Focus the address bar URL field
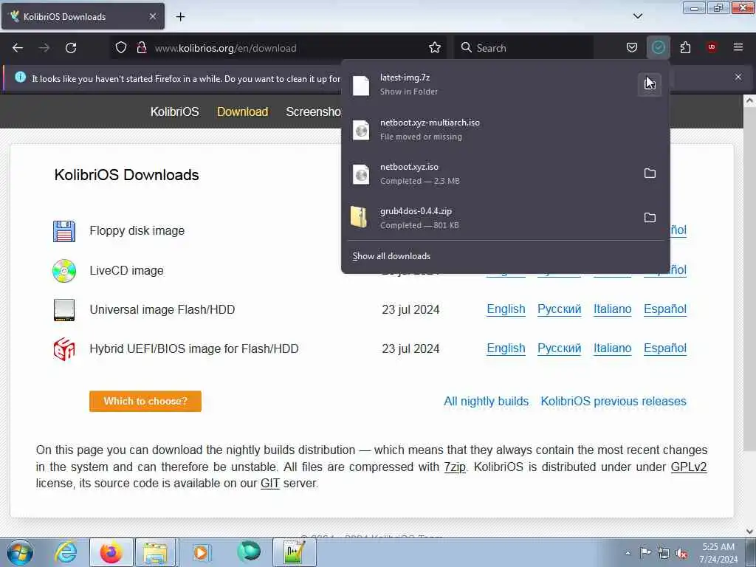 [289, 48]
